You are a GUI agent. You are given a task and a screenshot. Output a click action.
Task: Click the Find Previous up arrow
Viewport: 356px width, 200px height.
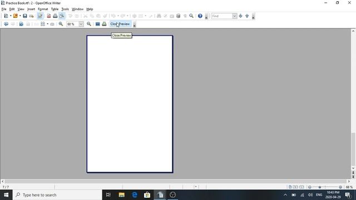click(x=247, y=16)
